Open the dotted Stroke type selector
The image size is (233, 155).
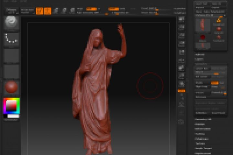coord(11,39)
